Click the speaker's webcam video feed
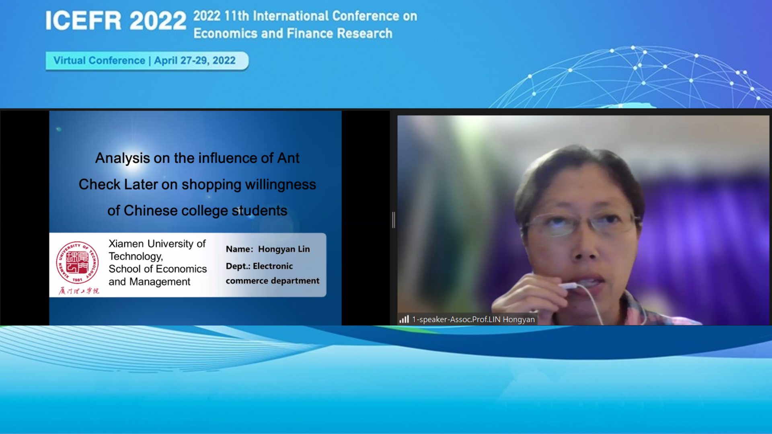 pos(583,220)
